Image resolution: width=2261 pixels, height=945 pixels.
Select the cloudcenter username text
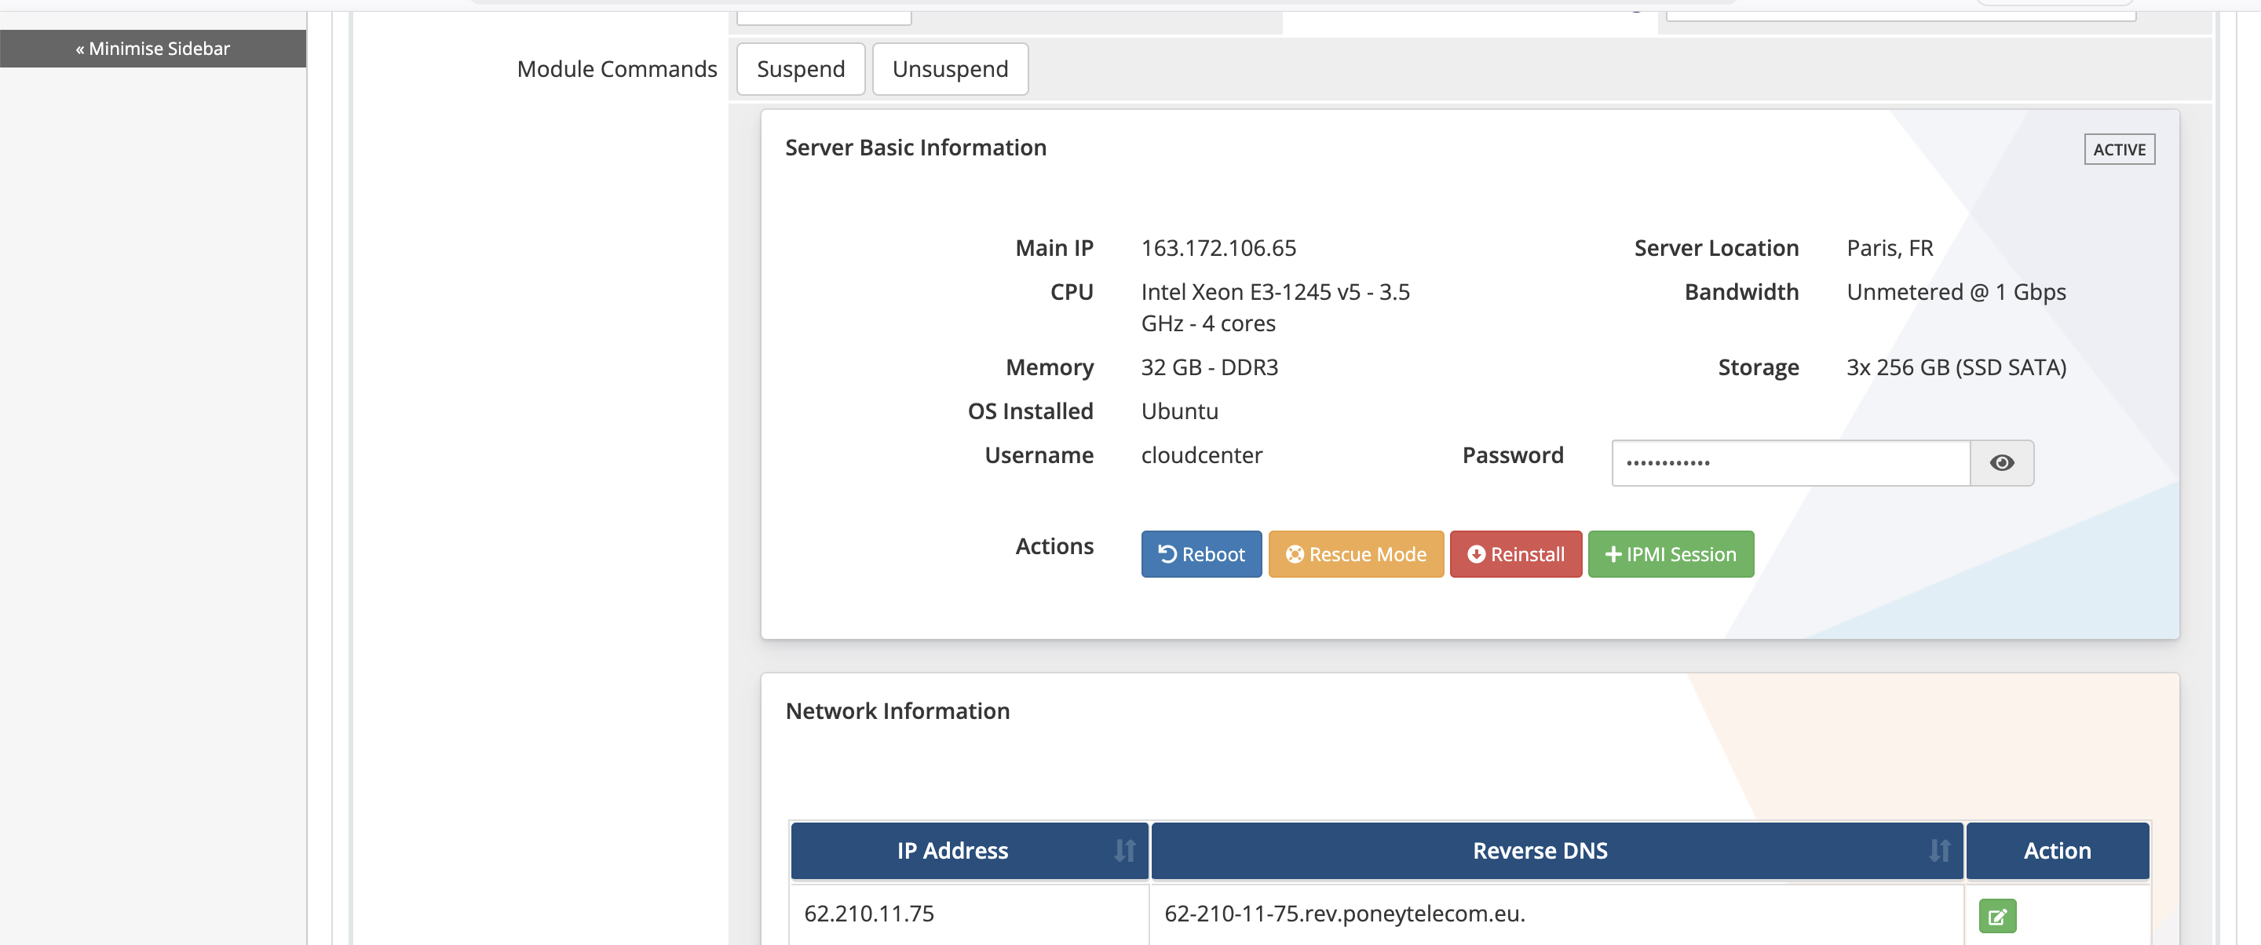(1200, 454)
